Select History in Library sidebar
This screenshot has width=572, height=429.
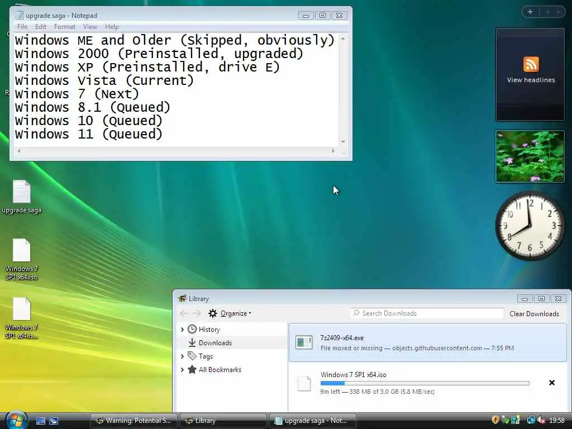point(209,330)
